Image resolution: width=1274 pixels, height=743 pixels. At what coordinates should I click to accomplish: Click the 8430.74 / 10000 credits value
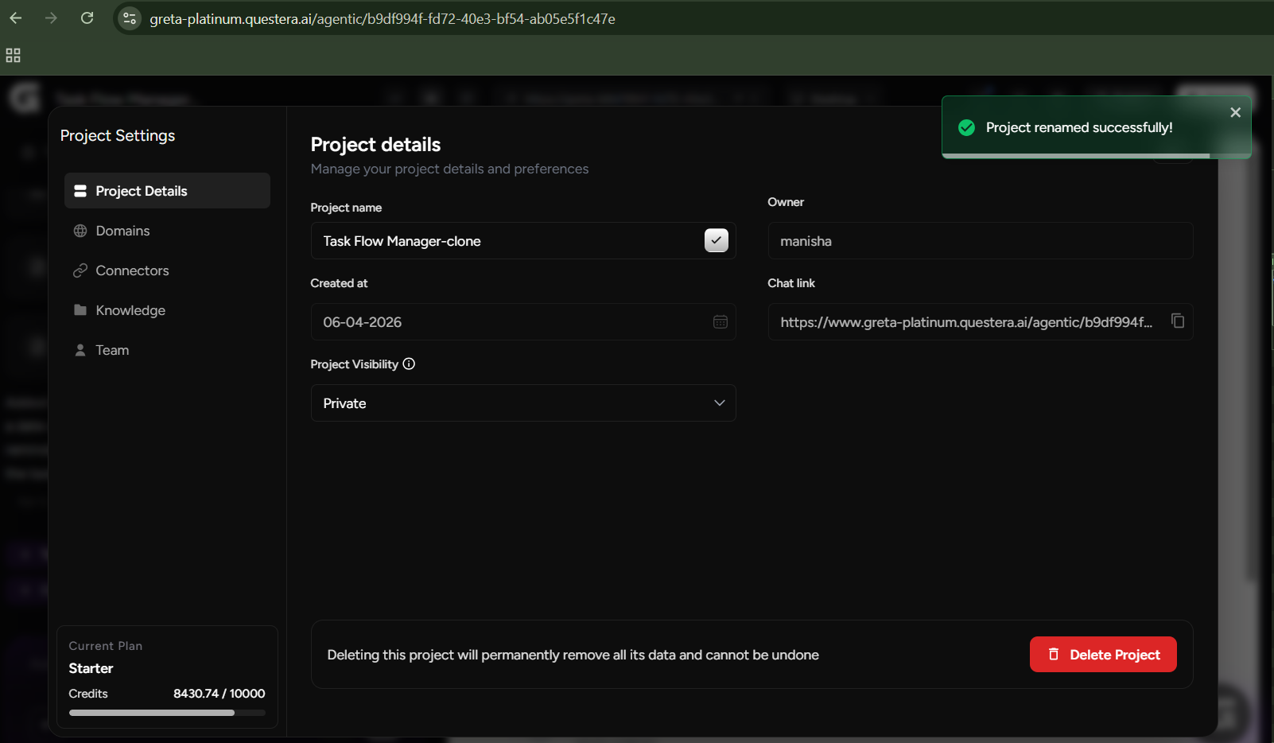tap(219, 694)
